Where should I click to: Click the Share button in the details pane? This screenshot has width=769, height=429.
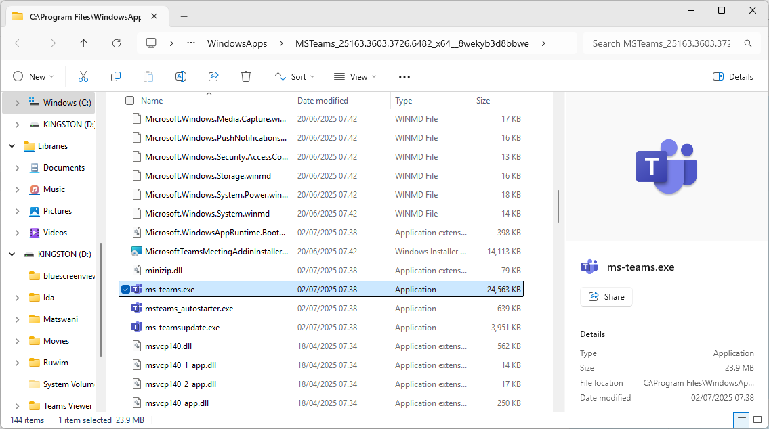click(x=606, y=296)
